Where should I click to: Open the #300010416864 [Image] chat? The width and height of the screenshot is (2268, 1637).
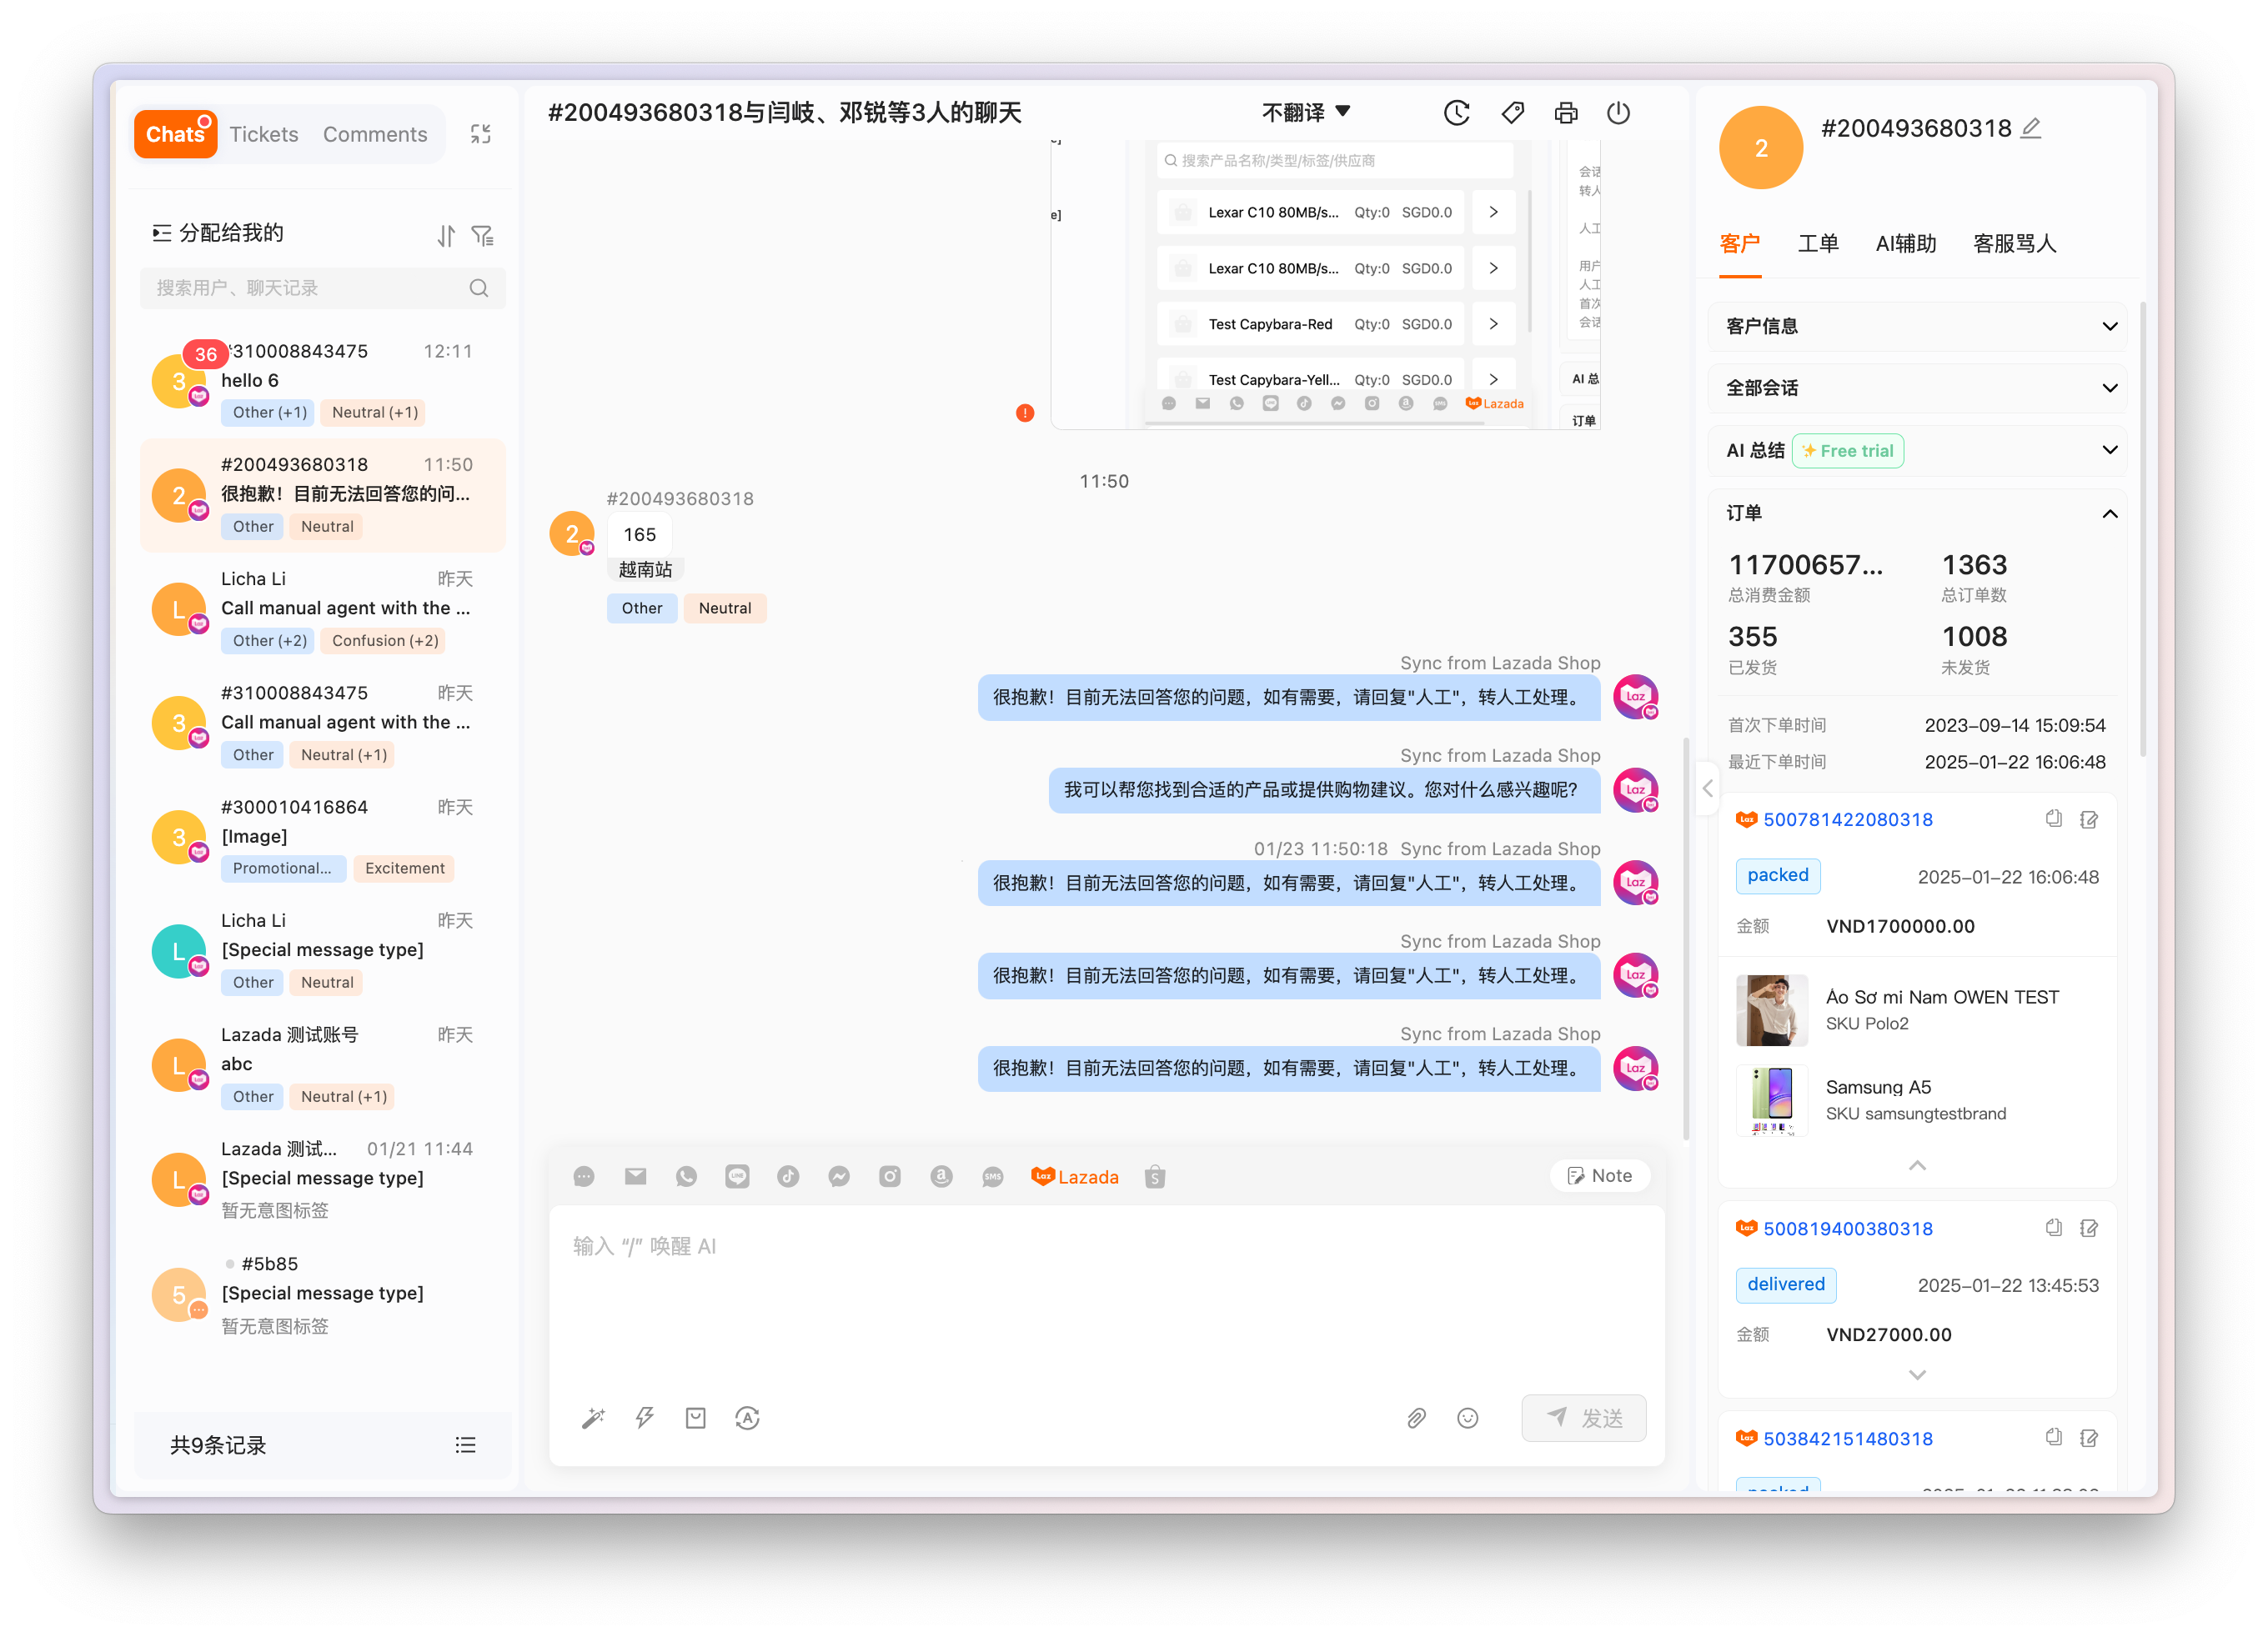[322, 837]
